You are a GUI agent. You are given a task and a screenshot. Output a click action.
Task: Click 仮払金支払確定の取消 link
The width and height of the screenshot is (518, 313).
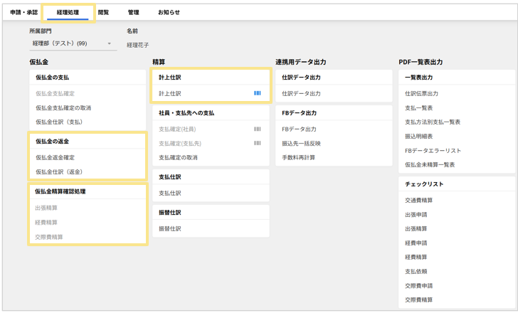(x=63, y=107)
